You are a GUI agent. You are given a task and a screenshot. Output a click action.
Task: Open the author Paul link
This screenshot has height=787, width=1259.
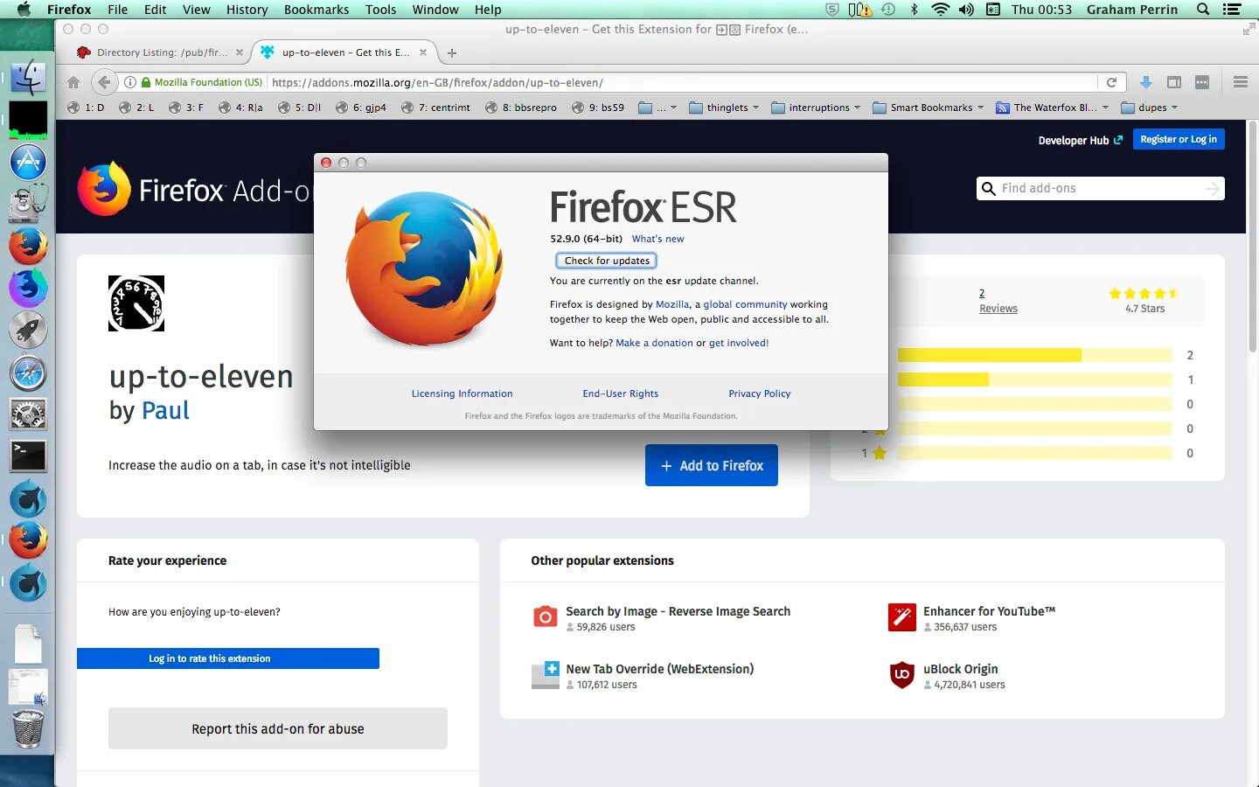click(165, 410)
